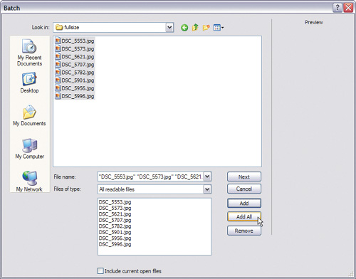Select DSC_5573.jpg in the added files list
356x279 pixels.
(115, 208)
